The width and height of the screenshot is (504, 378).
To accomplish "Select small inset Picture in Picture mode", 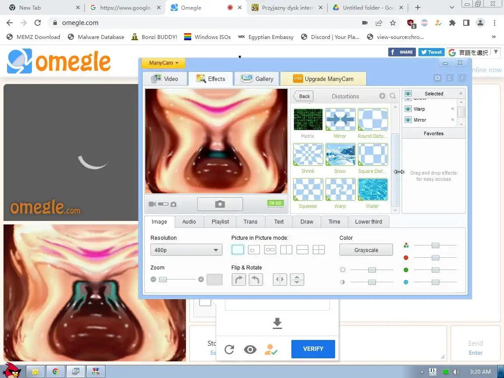I will pyautogui.click(x=254, y=250).
